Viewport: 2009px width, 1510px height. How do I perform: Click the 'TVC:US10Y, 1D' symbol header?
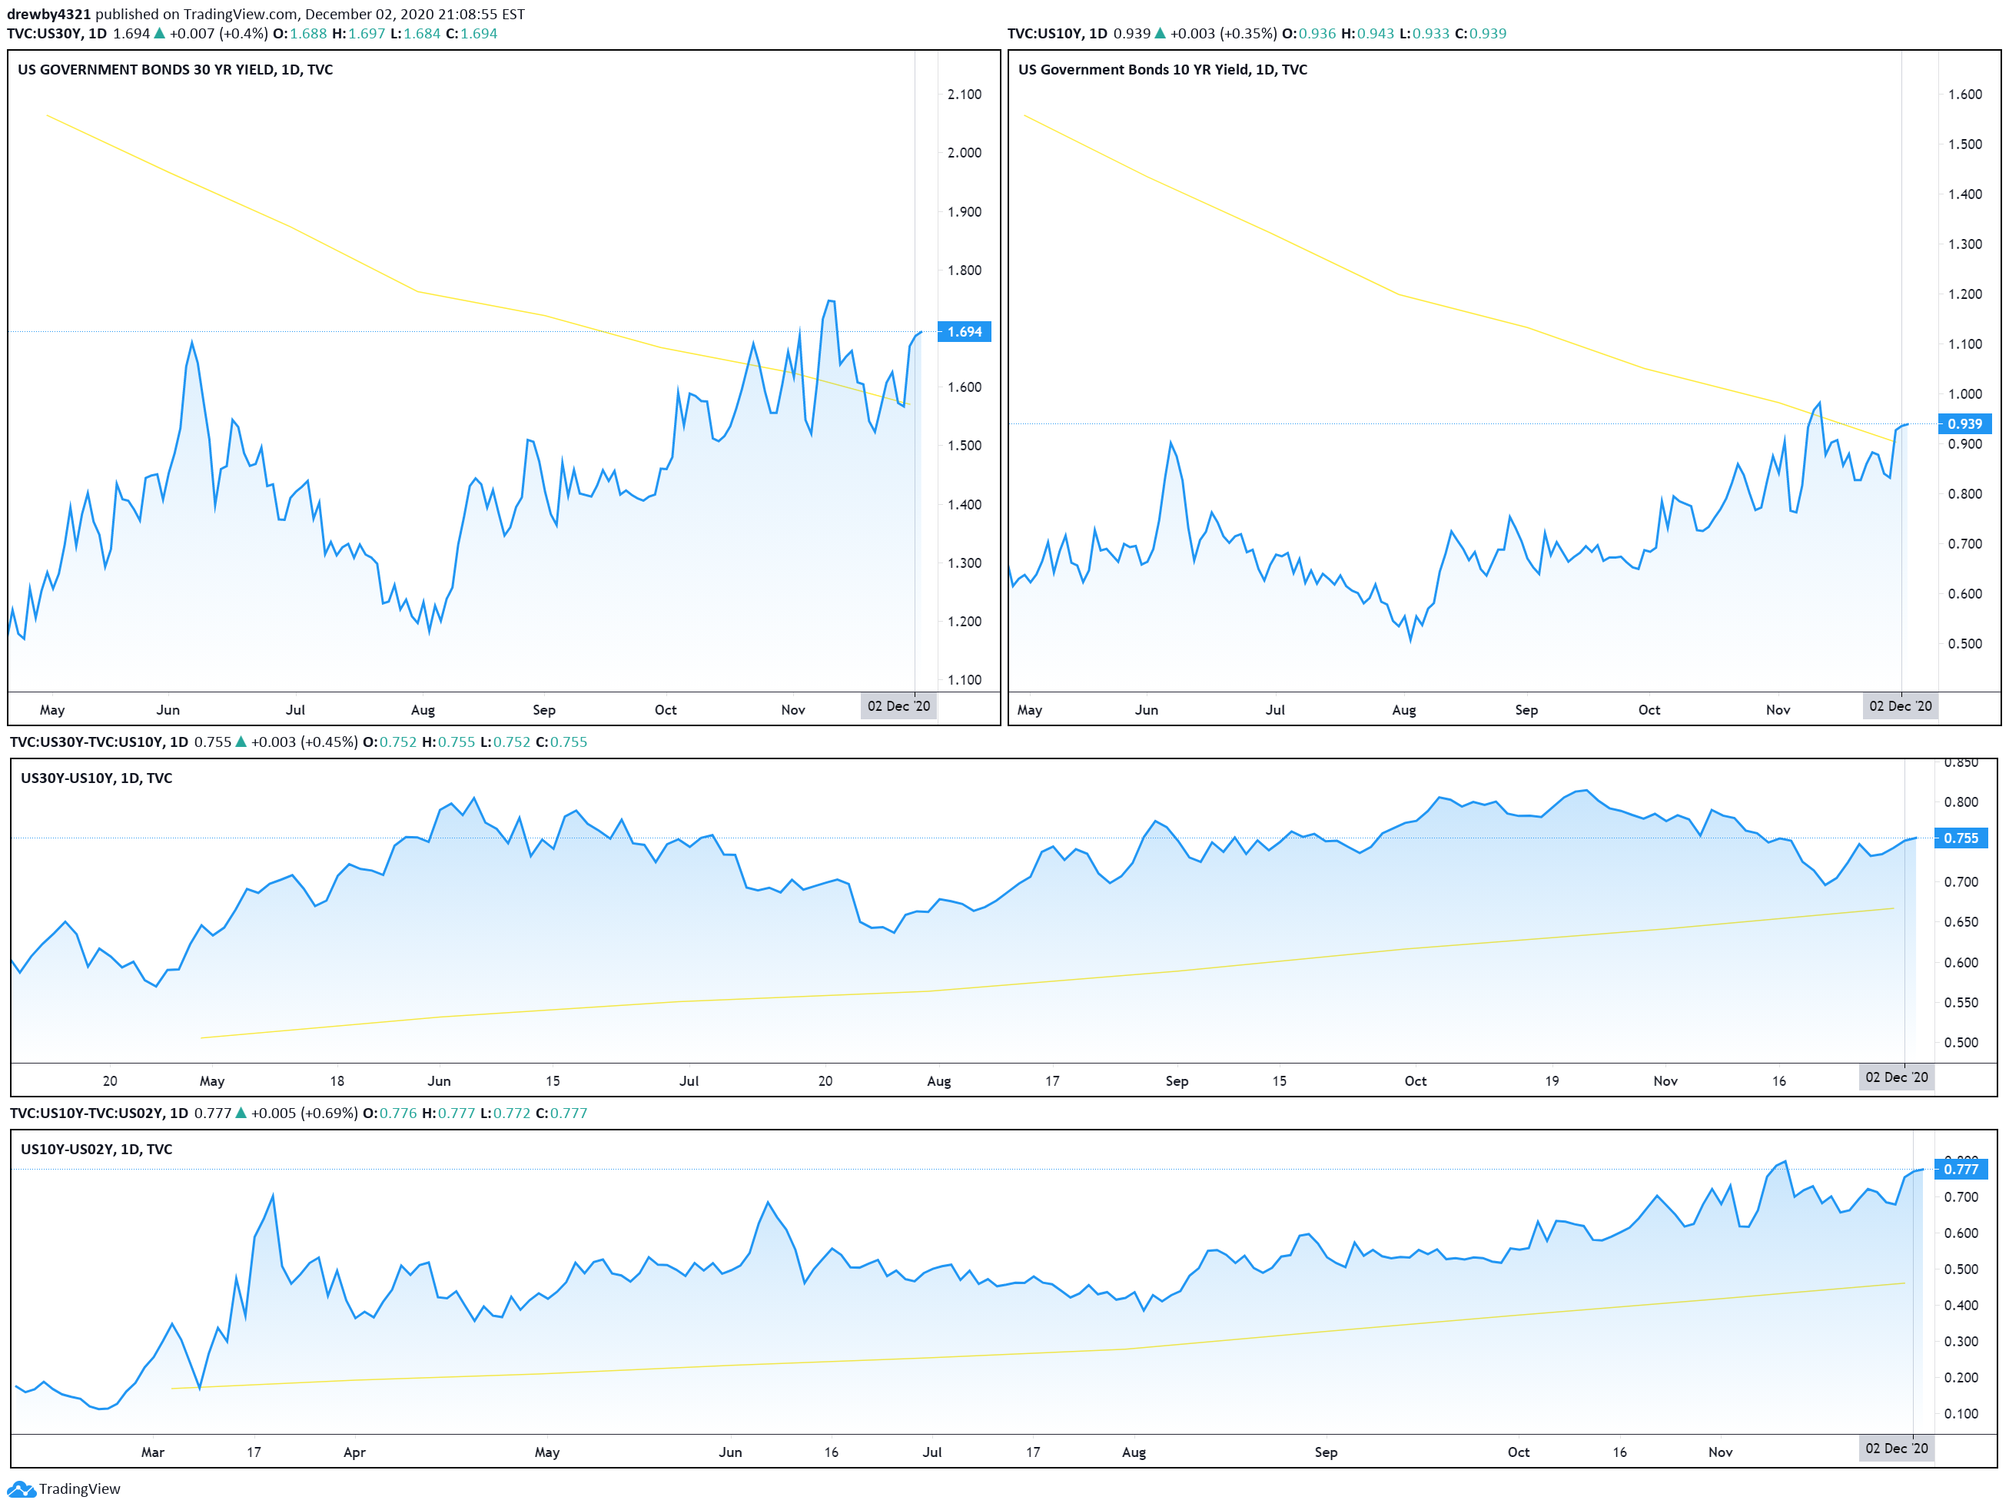(x=1058, y=34)
